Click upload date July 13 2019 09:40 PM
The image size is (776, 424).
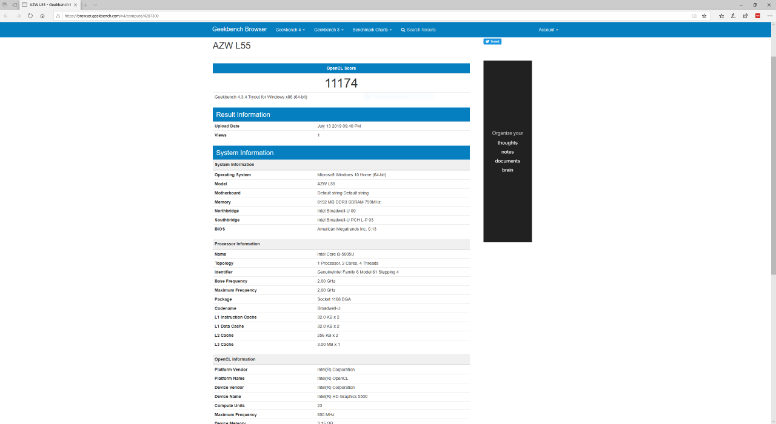point(339,126)
